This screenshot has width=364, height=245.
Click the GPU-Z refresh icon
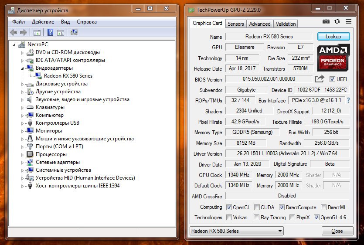tap(337, 21)
